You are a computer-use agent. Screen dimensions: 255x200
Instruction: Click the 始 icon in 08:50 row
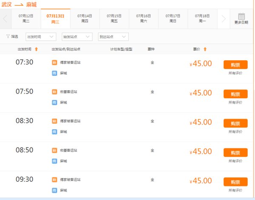54,150
